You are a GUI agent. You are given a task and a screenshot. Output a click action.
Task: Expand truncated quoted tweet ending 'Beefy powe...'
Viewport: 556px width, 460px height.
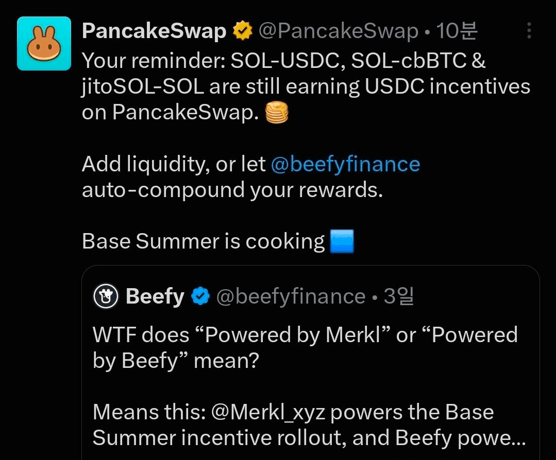pyautogui.click(x=460, y=438)
